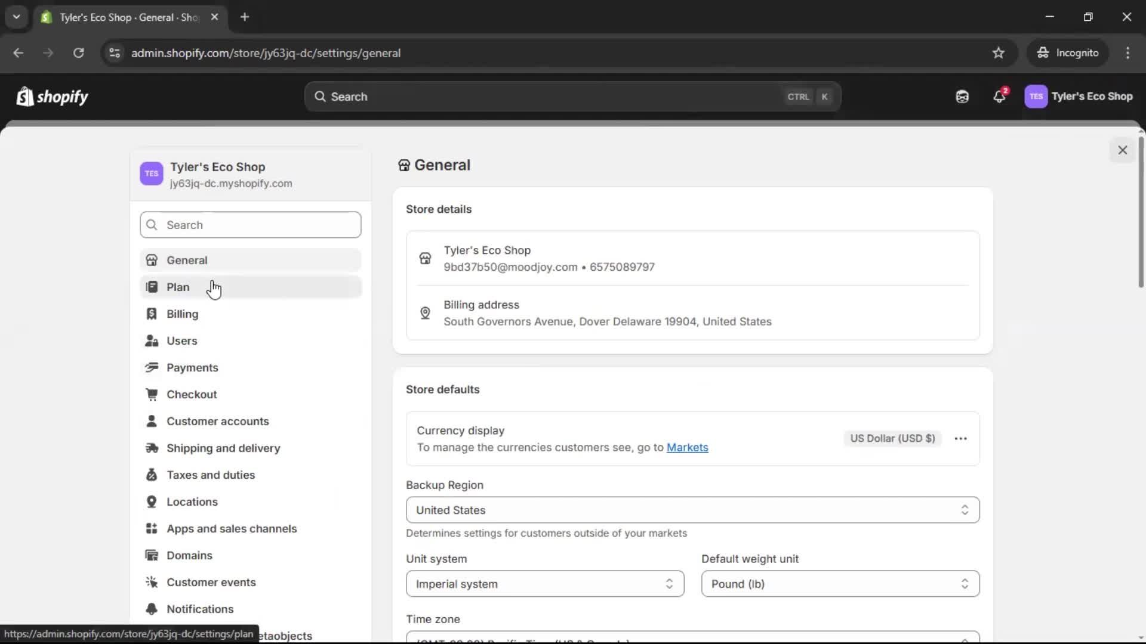Close the Tyler's Eco Shop browser tab
The image size is (1146, 644).
[x=214, y=17]
